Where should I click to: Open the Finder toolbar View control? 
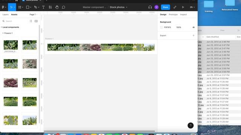pyautogui.click(x=222, y=30)
